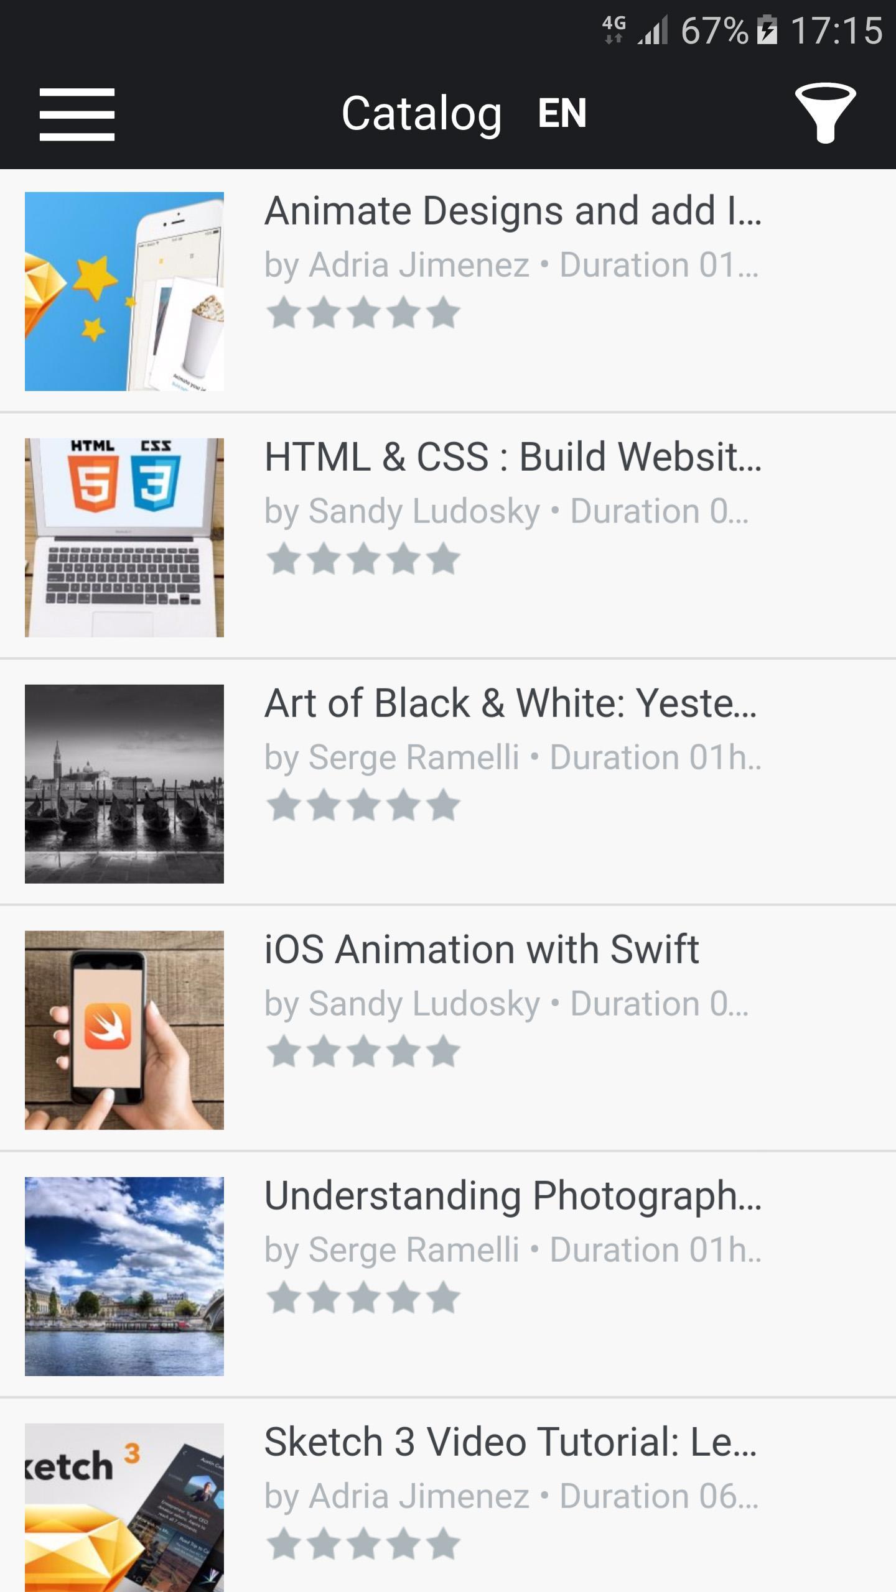Tap star rating of Understanding Photography course
896x1592 pixels.
[363, 1298]
